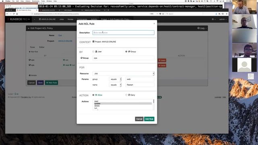Image resolution: width=258 pixels, height=145 pixels.
Task: Click the name value field containing Restart
Action: (140, 85)
